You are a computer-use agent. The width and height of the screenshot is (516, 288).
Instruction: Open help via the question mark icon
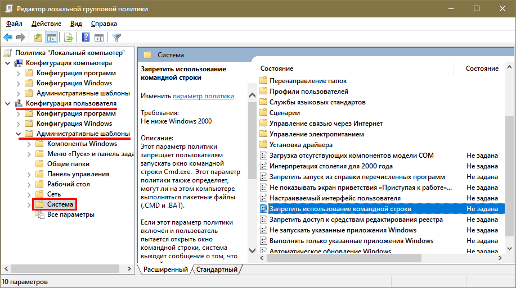[x=86, y=38]
